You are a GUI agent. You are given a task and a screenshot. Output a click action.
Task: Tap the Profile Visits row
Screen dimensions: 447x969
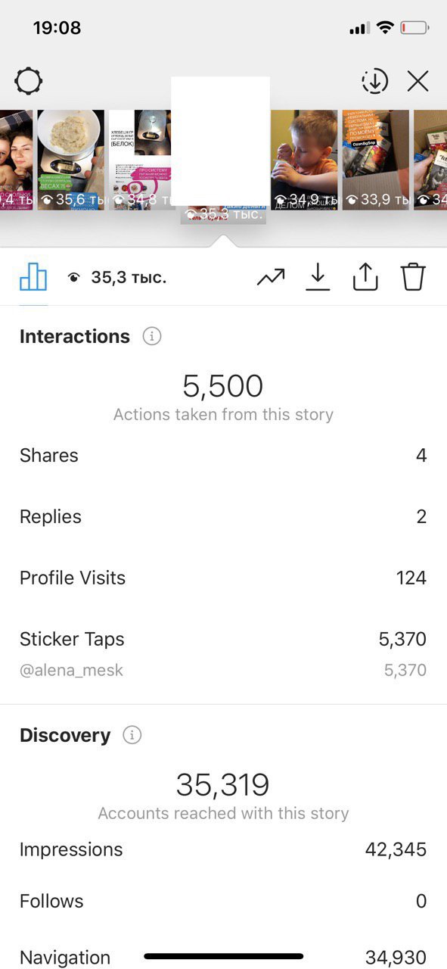223,578
